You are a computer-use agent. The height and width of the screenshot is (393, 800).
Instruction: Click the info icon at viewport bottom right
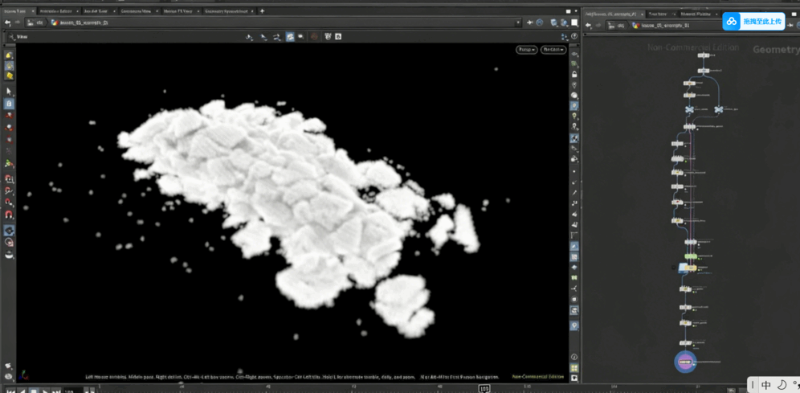point(574,357)
